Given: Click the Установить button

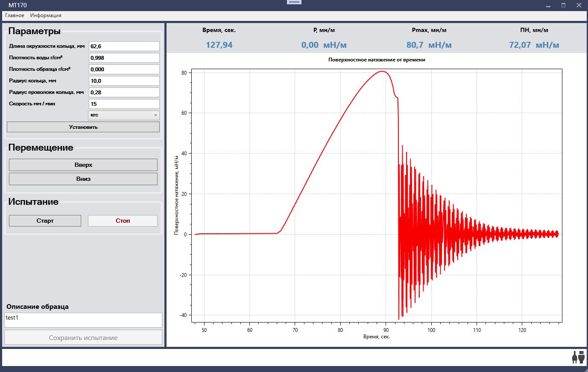Looking at the screenshot, I should [x=83, y=127].
